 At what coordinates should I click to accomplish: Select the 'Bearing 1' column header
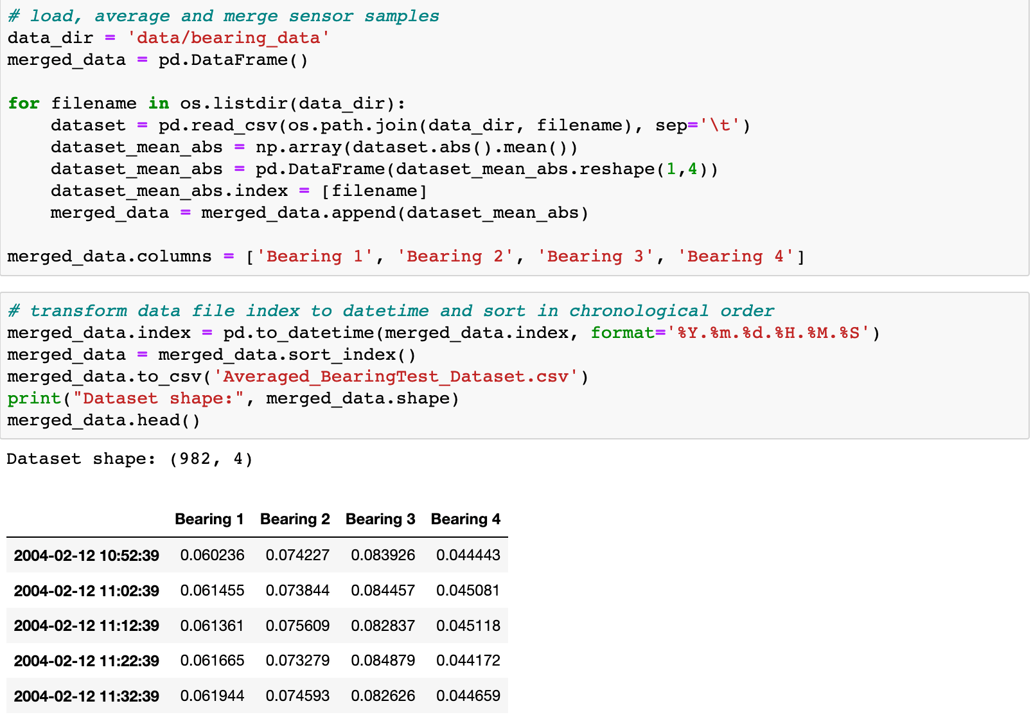(209, 519)
